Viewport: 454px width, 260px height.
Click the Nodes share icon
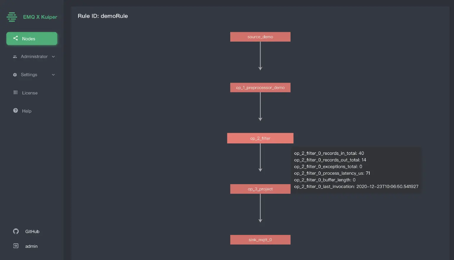tap(16, 38)
